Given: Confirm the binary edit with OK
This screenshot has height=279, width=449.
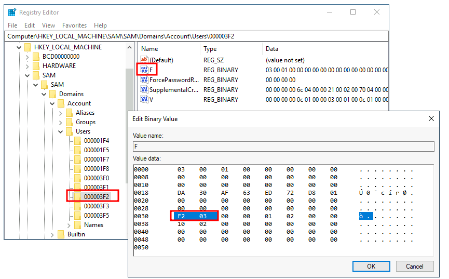Looking at the screenshot, I should pyautogui.click(x=371, y=266).
